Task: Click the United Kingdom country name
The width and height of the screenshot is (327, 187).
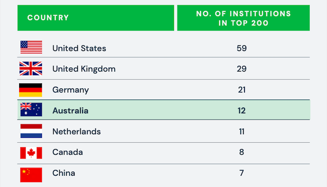Action: pos(83,69)
